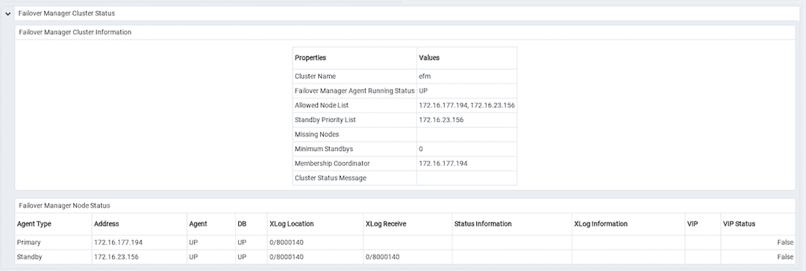Select the DB UP cell in Standby row
Screen dimensions: 806x271
(x=251, y=257)
